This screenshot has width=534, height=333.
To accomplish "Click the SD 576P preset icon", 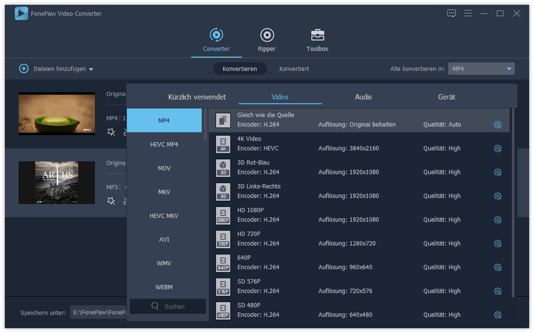I will coord(223,287).
